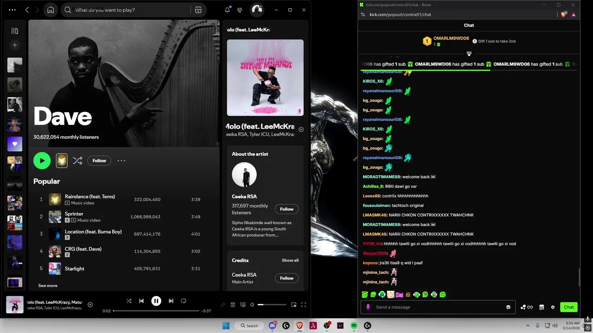The image size is (593, 333).
Task: Select Location (feat. Burna Boy) track
Action: click(93, 232)
